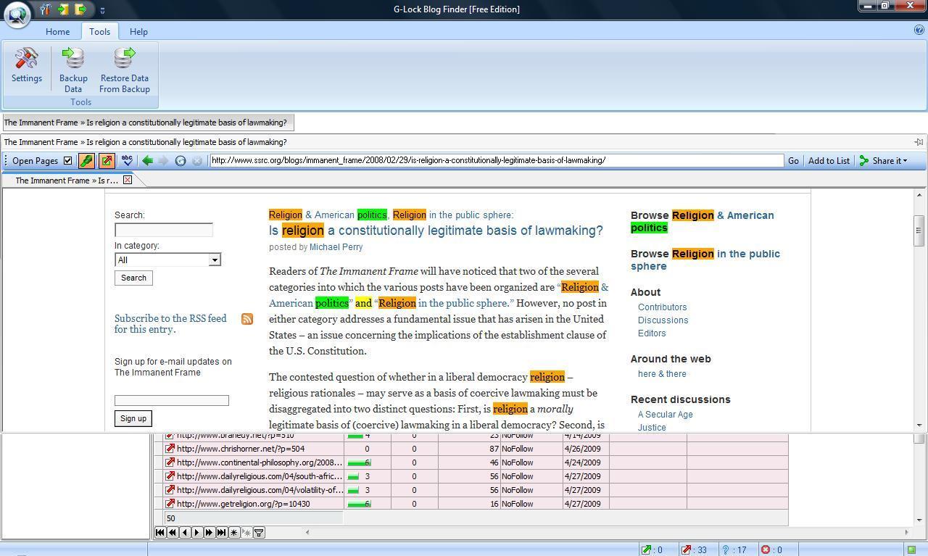Click Browse Religion in the public sphere

[705, 260]
